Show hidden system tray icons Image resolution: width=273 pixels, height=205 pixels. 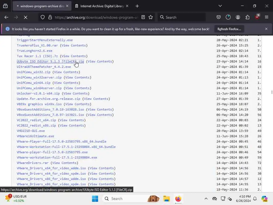206,199
